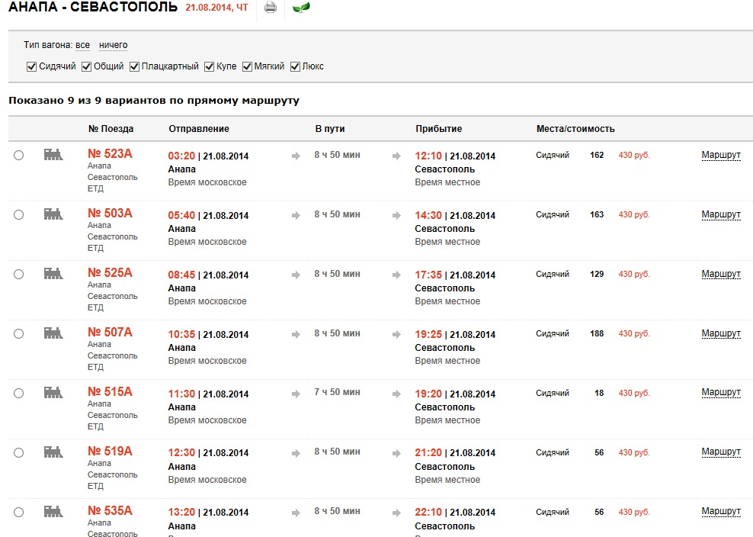Select radio button for train № 525А

point(19,275)
